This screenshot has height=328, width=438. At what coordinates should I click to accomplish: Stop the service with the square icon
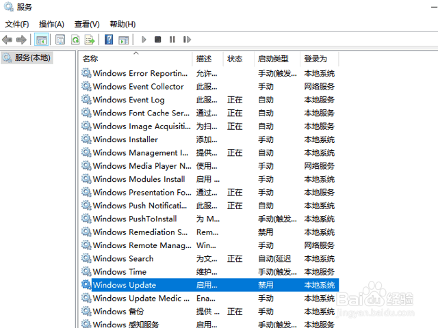pyautogui.click(x=158, y=40)
